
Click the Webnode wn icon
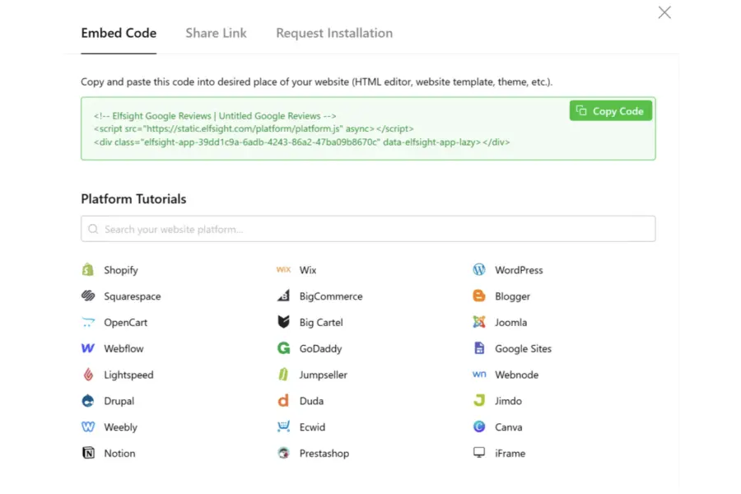479,375
